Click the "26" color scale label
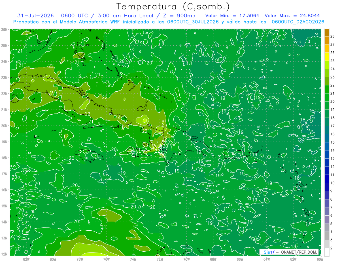This screenshot has width=340, height=263. 333,53
